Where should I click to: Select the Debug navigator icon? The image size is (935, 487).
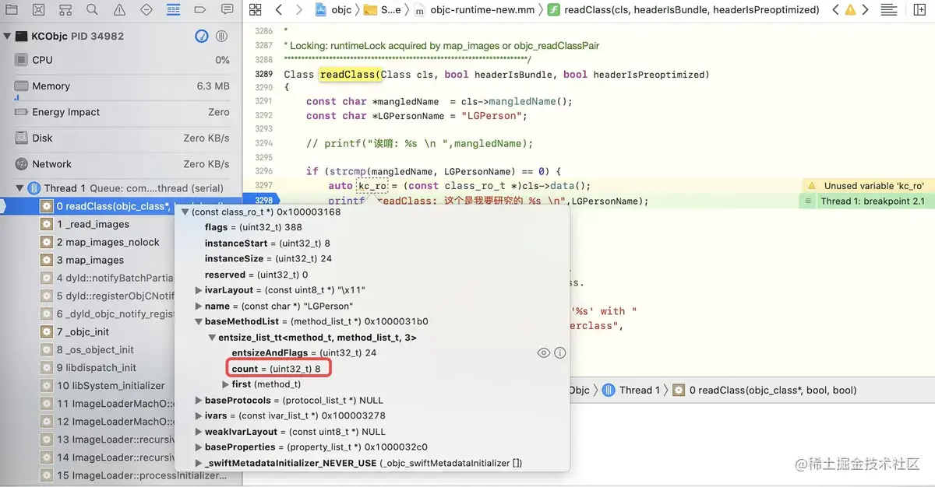(x=173, y=10)
